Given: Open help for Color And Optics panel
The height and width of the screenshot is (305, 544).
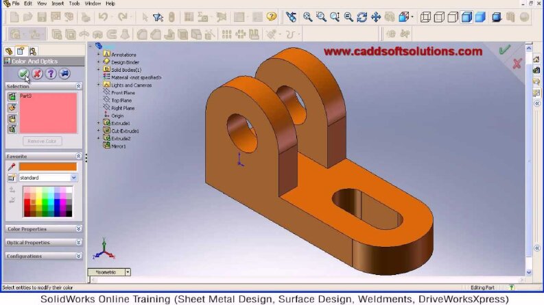Looking at the screenshot, I should (x=51, y=74).
